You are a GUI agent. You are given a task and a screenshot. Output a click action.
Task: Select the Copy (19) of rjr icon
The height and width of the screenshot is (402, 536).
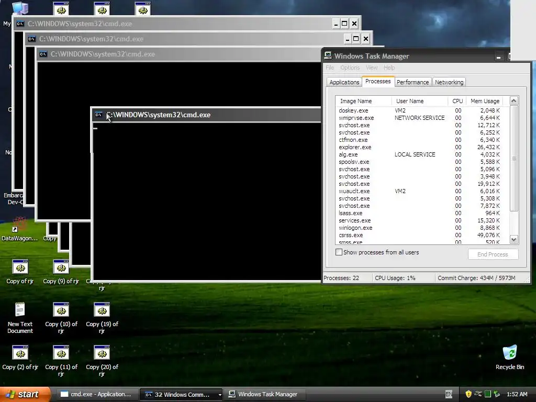coord(102,318)
